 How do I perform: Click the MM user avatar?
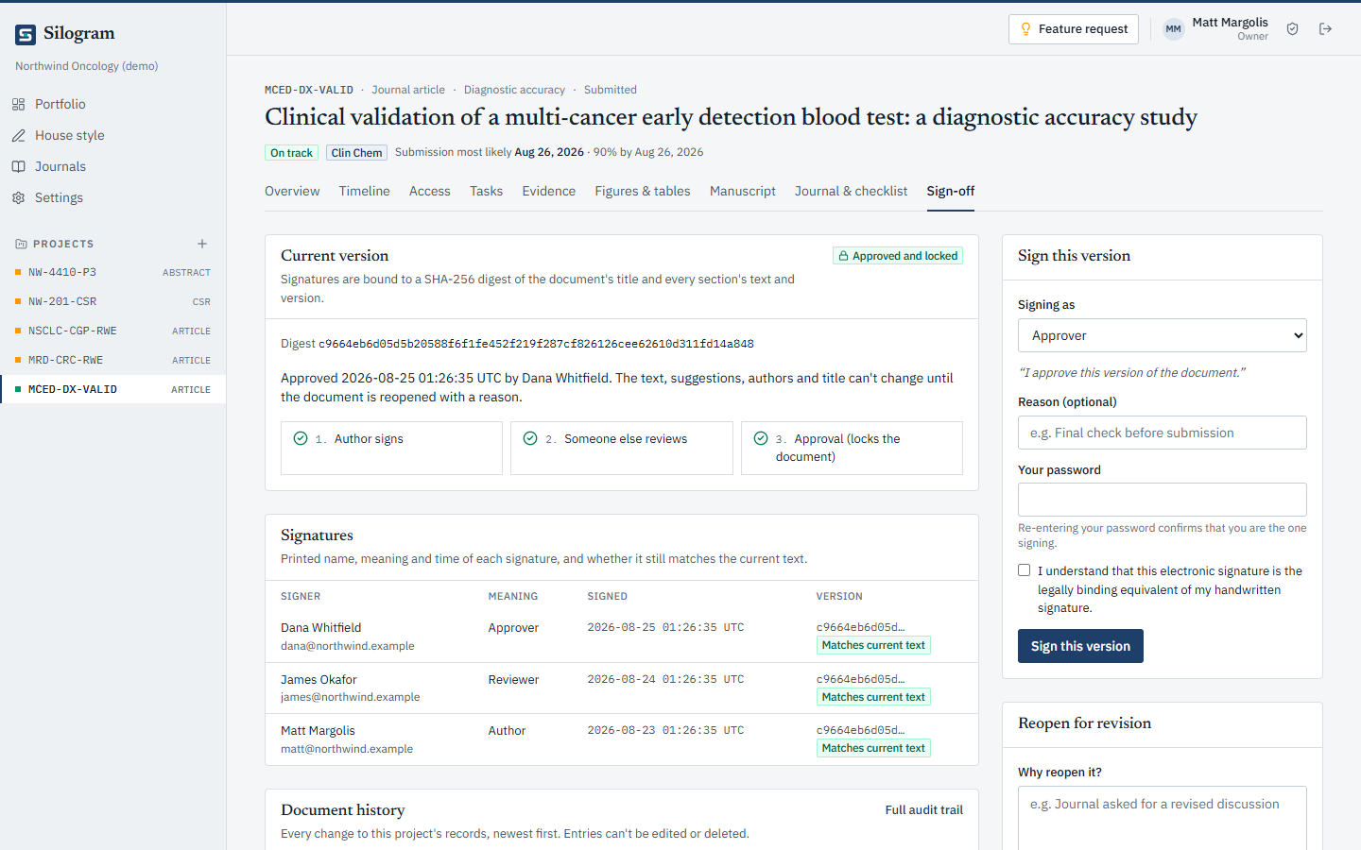1173,29
